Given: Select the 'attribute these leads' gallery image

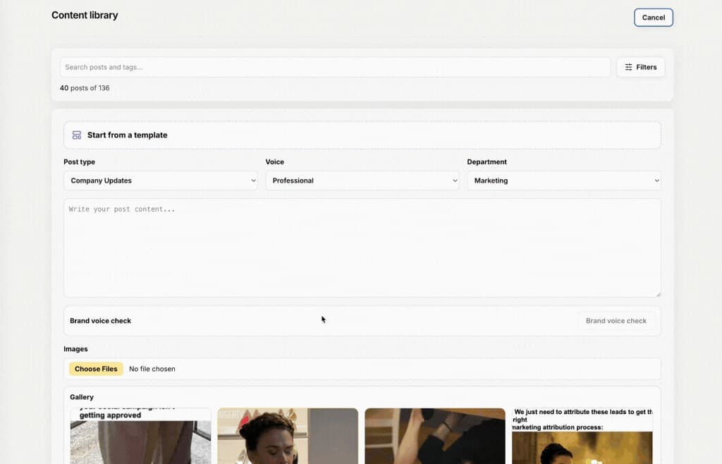Looking at the screenshot, I should (x=582, y=436).
